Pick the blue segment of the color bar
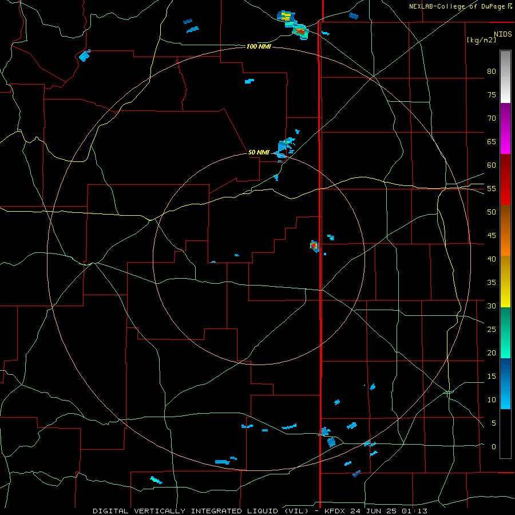The width and height of the screenshot is (515, 515). (505, 383)
